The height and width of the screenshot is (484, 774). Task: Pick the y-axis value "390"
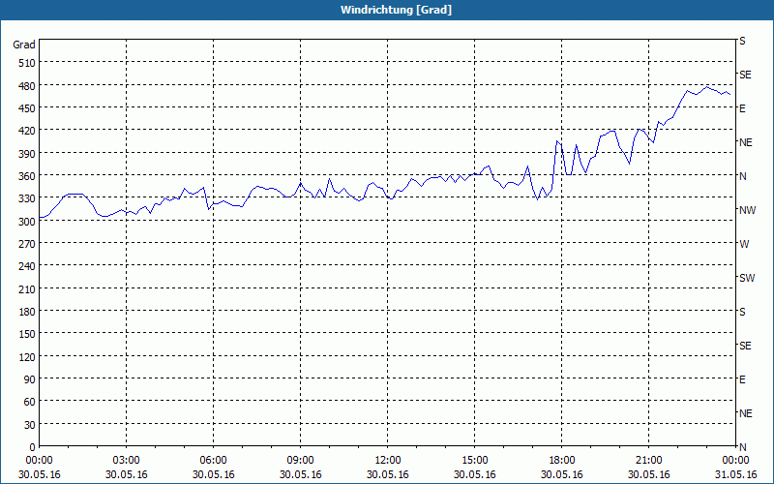[27, 154]
